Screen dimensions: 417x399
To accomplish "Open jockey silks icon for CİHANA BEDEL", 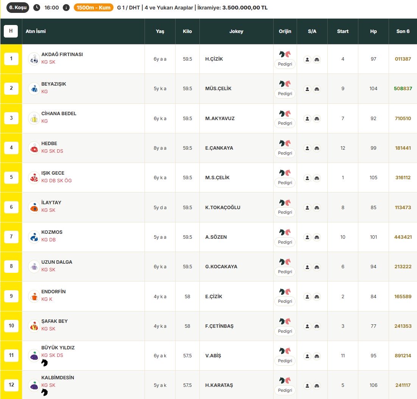I will 34,118.
